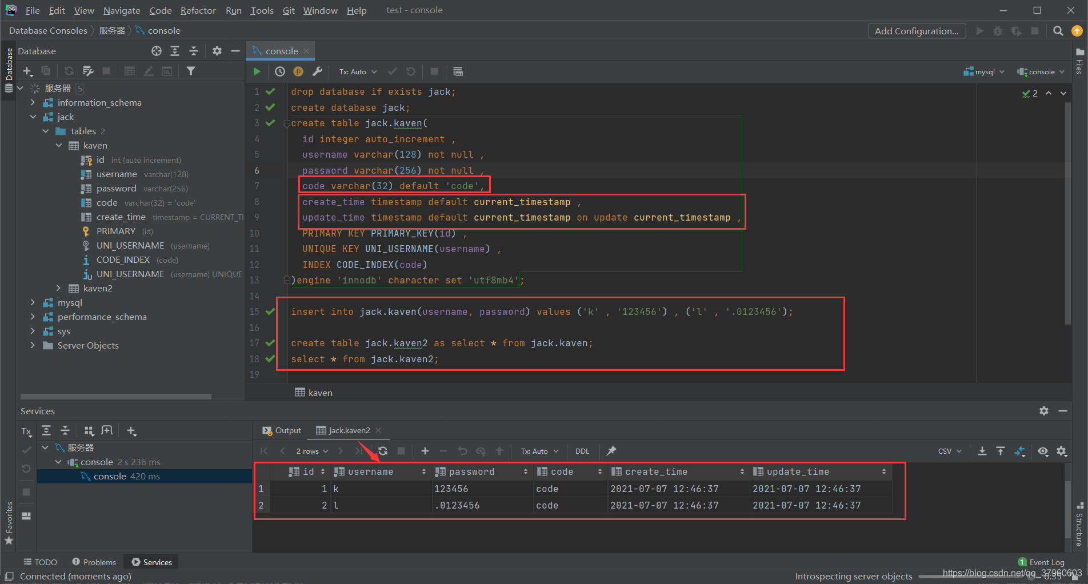
Task: Open the TODO tool window
Action: (x=40, y=562)
